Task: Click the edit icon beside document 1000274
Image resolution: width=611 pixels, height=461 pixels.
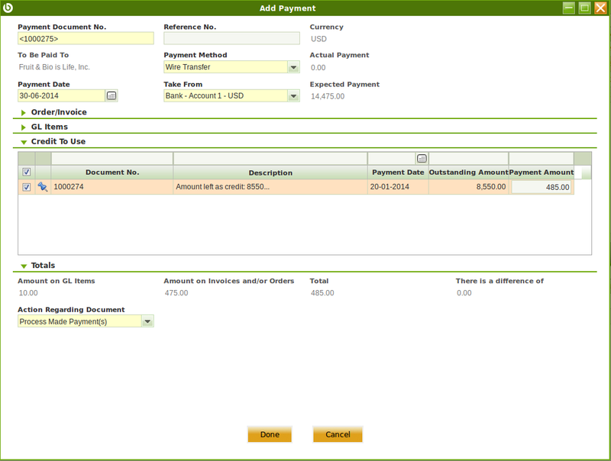Action: click(42, 187)
